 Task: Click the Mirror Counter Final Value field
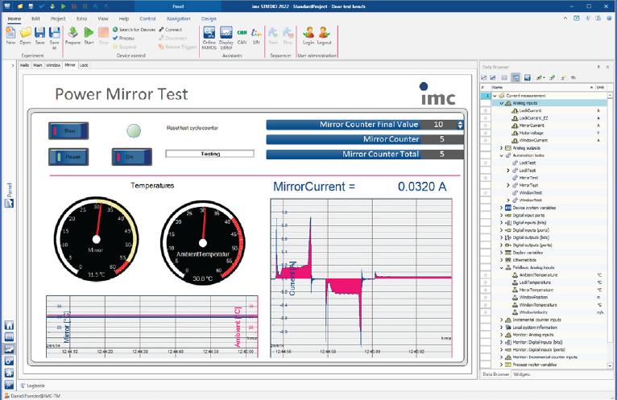pos(438,125)
